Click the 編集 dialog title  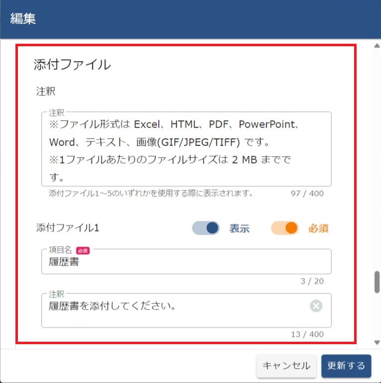click(x=23, y=19)
